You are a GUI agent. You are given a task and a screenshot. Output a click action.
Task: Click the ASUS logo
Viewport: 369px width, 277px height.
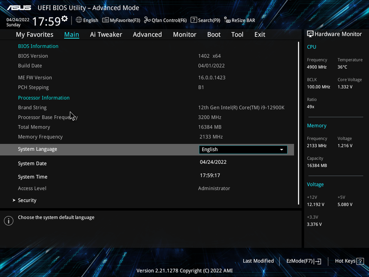(19, 8)
